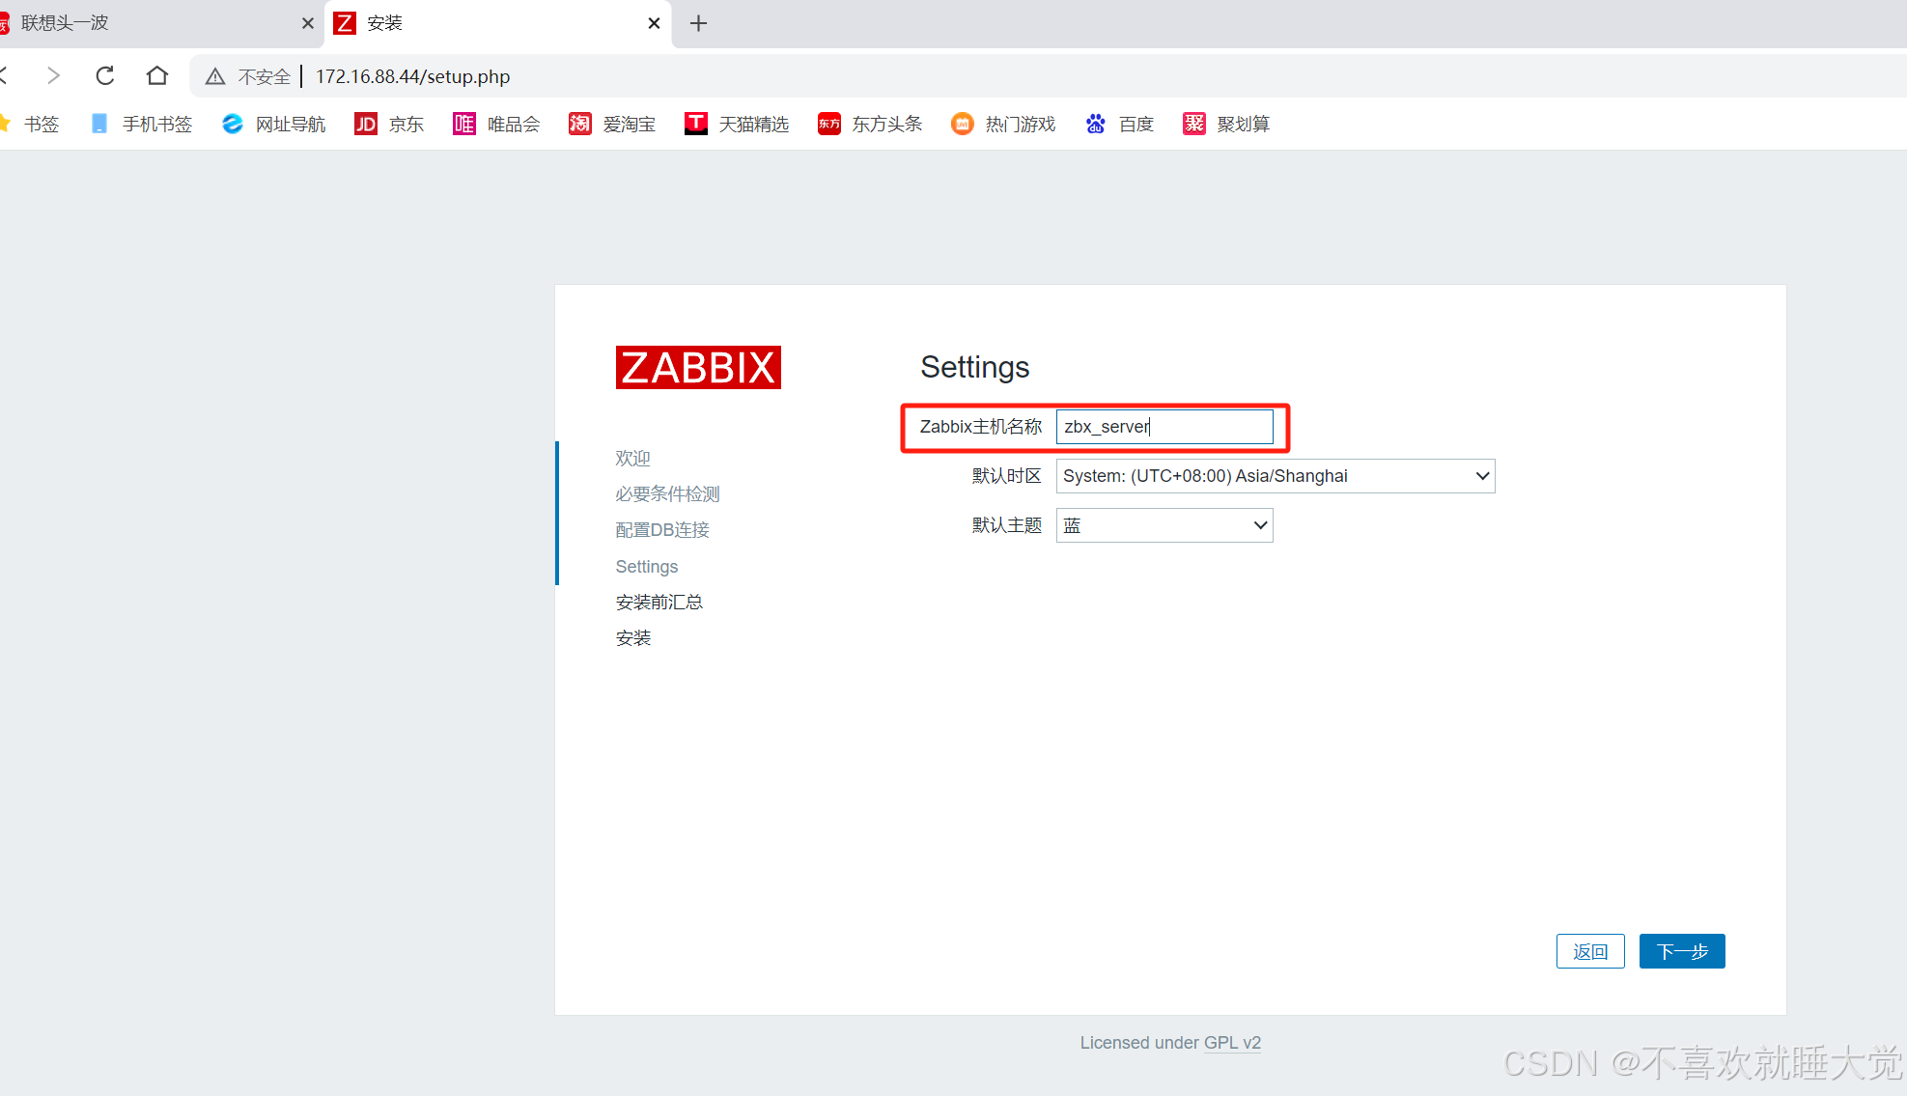Open the 网址导航 bookmark

tap(273, 124)
